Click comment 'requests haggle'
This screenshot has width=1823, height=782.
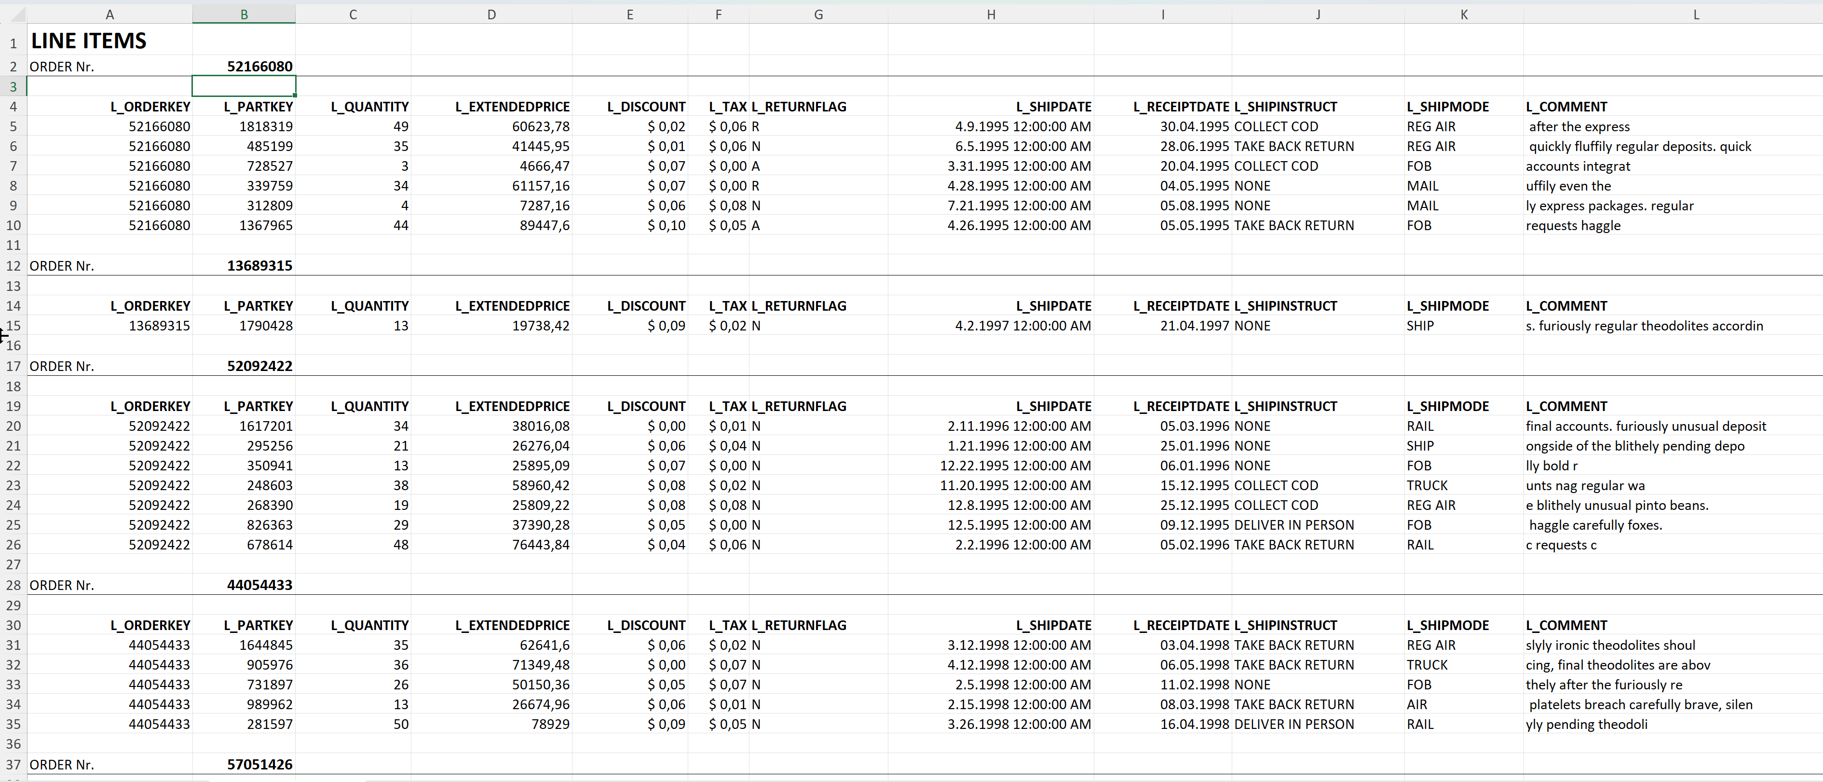pyautogui.click(x=1573, y=226)
